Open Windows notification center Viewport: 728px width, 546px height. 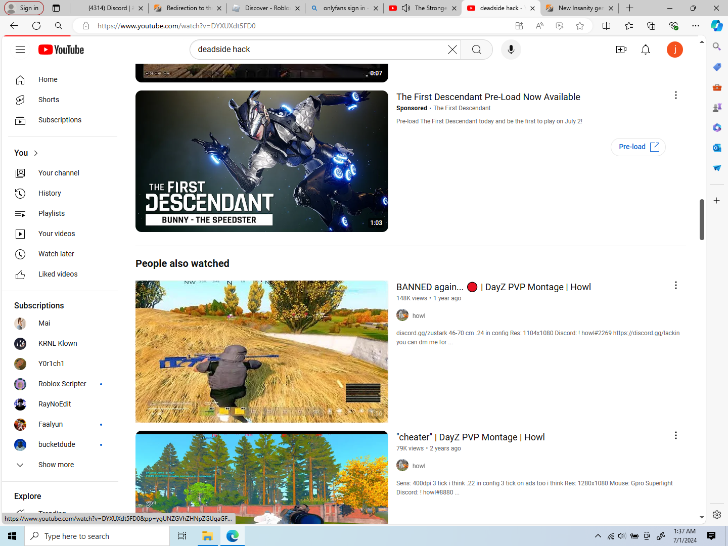coord(711,536)
